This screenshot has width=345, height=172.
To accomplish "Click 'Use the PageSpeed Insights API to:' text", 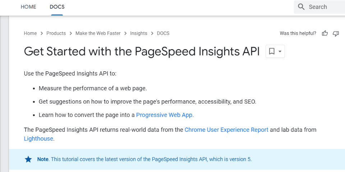I will (x=70, y=73).
